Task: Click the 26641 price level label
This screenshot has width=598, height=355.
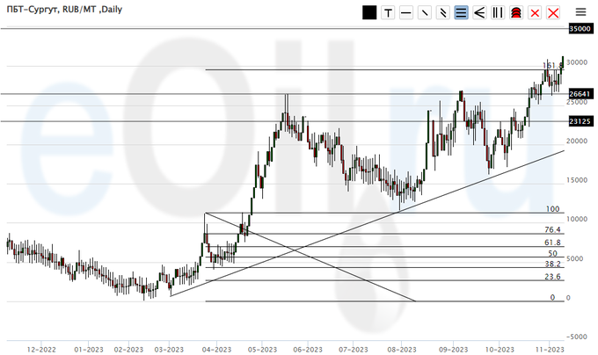Action: (579, 93)
